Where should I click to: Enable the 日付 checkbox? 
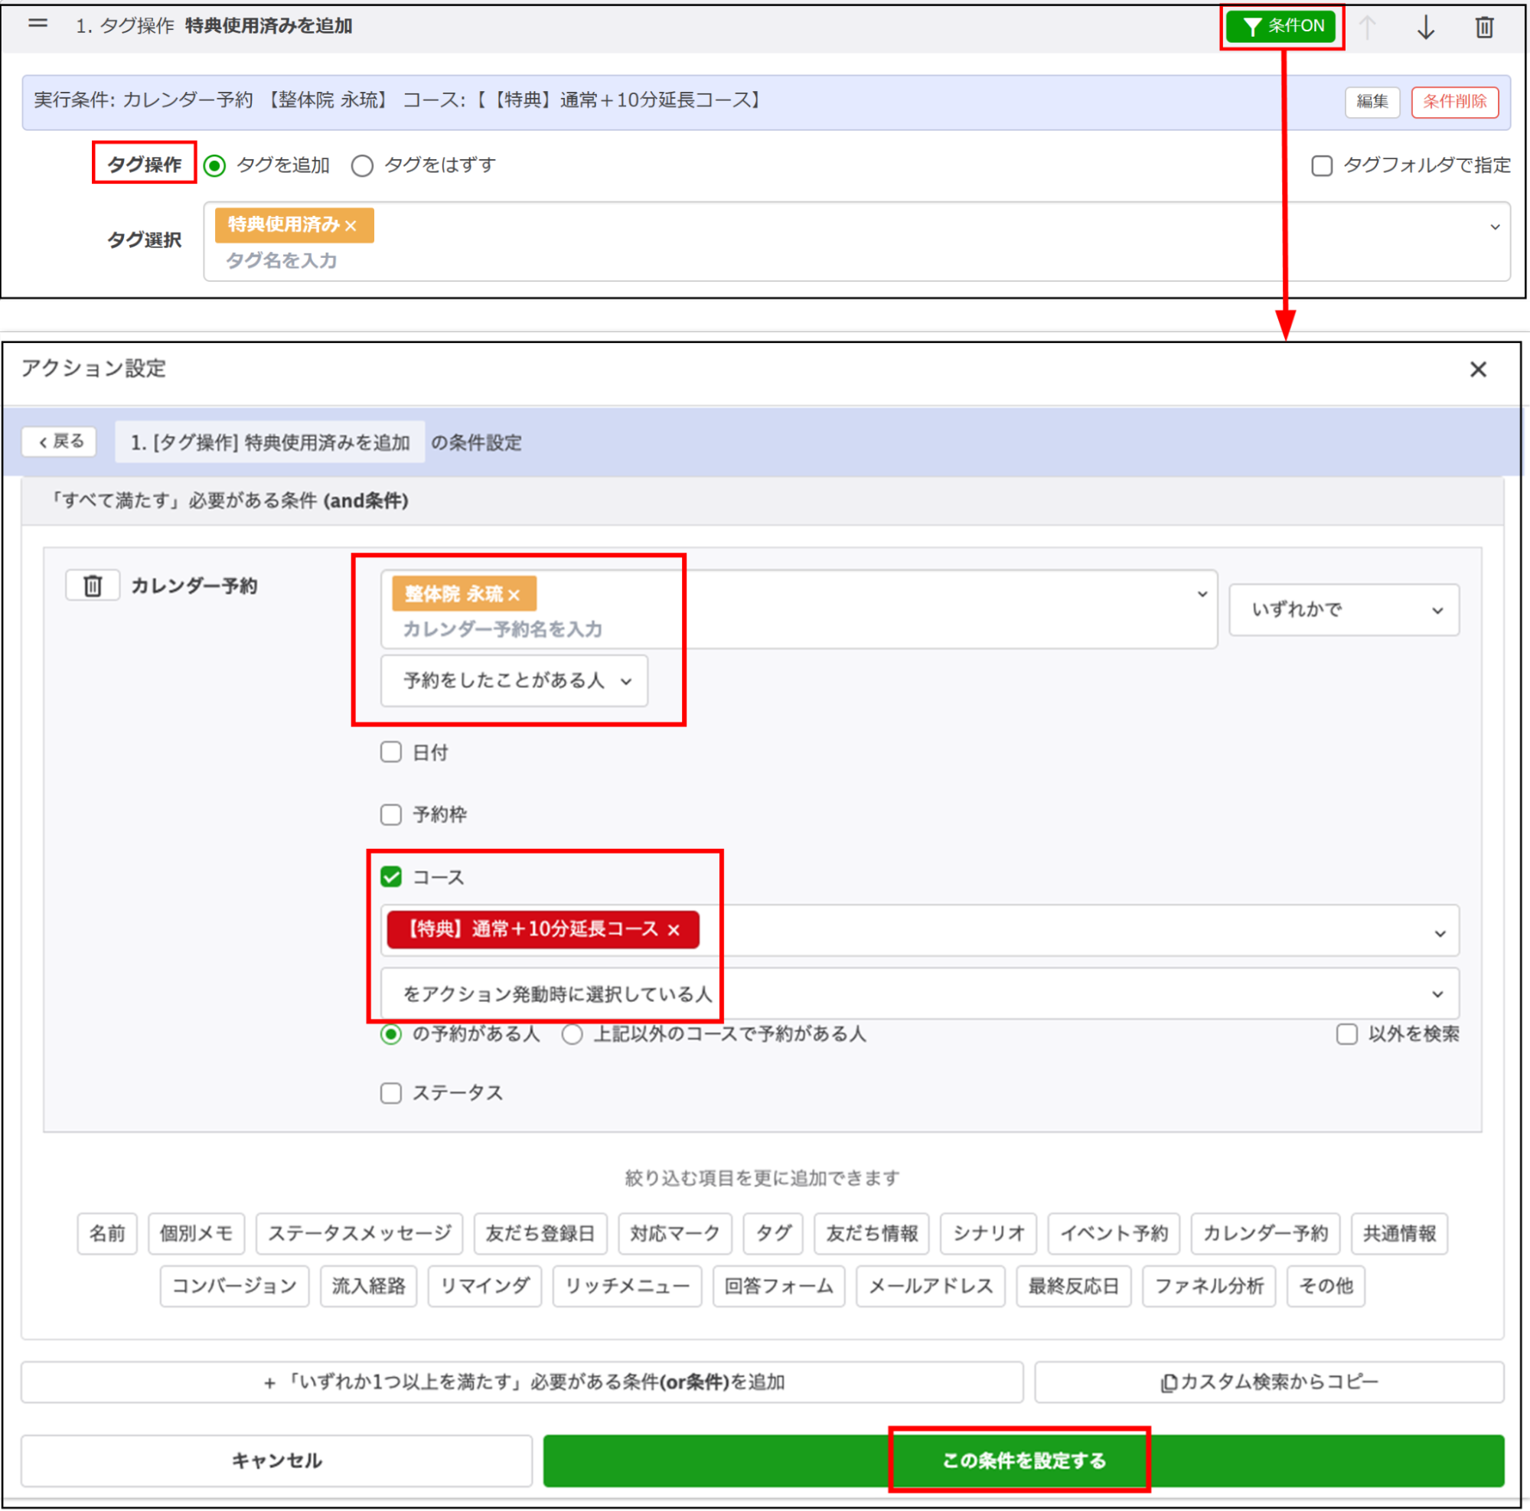click(x=391, y=752)
